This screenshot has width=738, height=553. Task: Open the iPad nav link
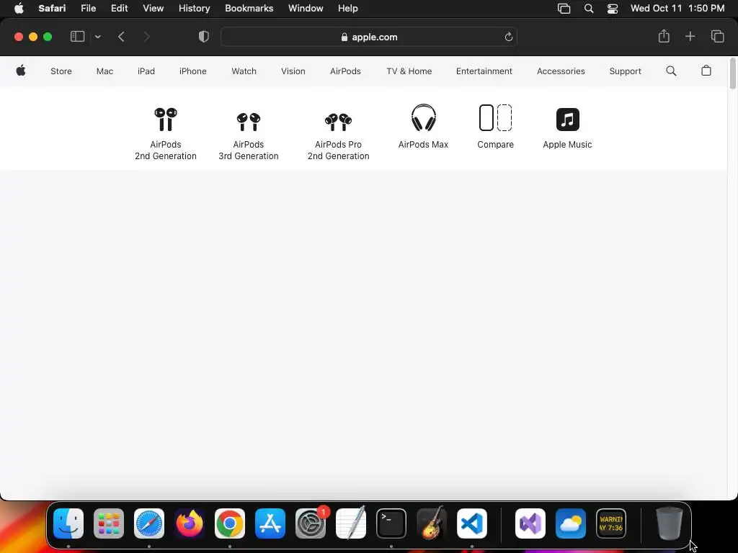146,71
